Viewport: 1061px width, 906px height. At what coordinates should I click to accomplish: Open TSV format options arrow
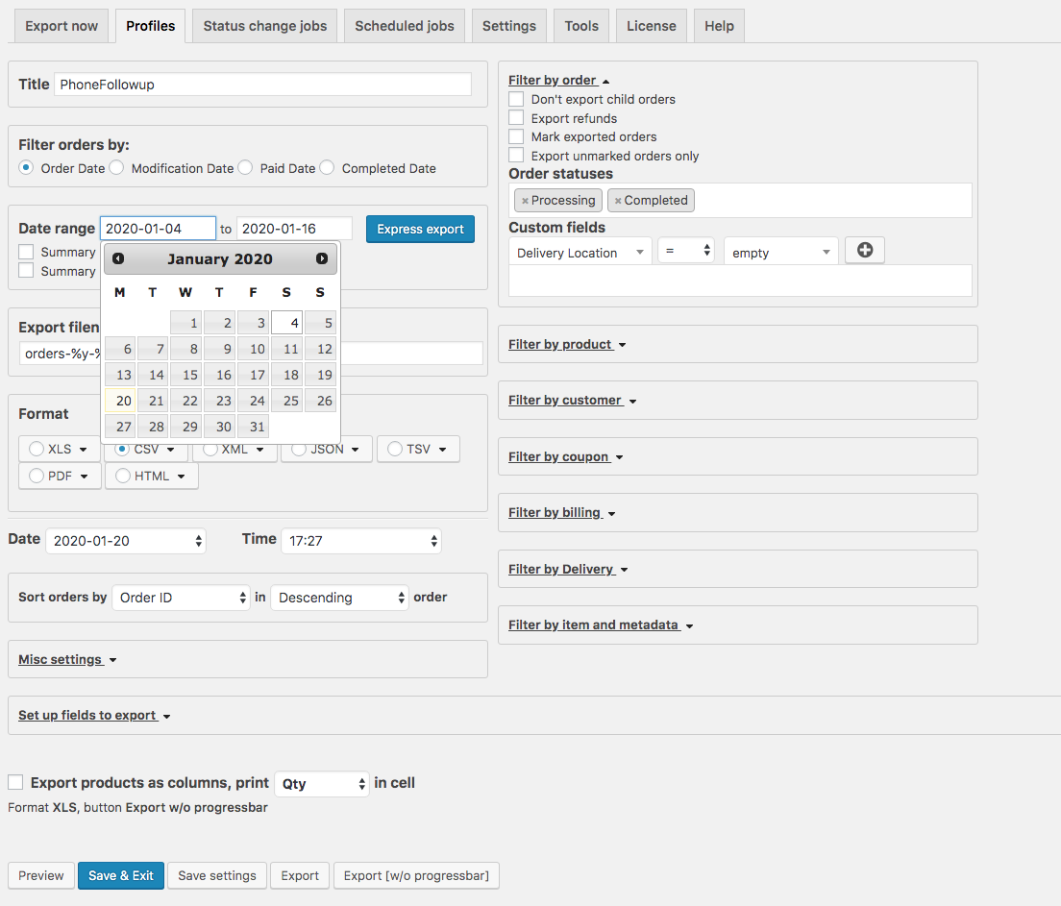tap(443, 449)
